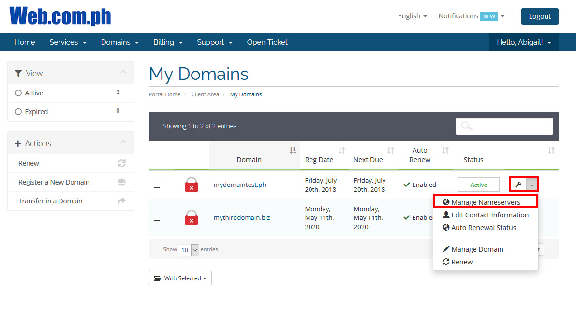
Task: Expand the Support menu
Action: (215, 42)
